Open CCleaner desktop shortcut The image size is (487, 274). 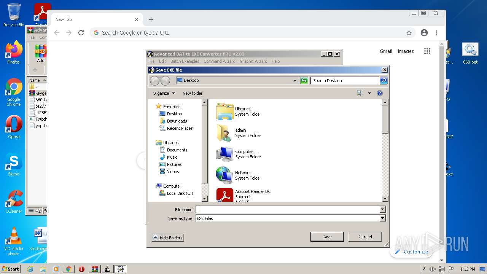point(14,202)
